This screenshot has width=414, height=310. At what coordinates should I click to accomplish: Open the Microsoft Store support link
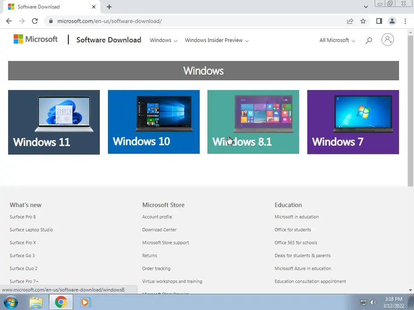pos(165,243)
